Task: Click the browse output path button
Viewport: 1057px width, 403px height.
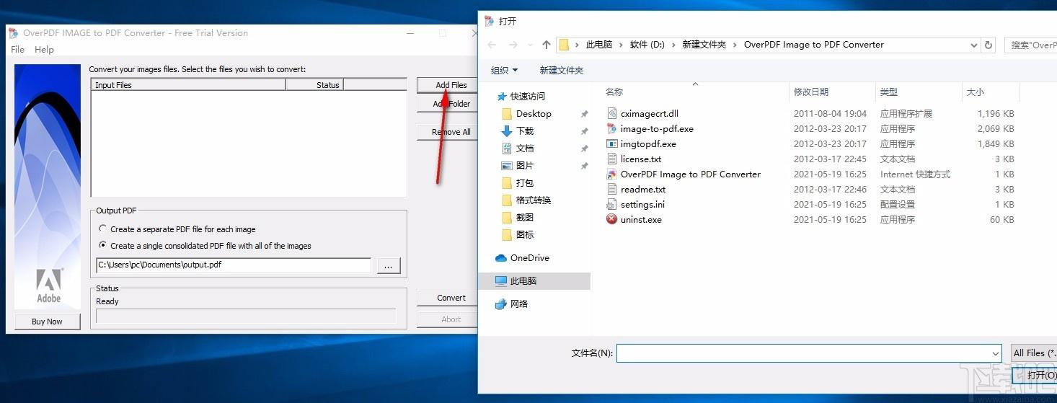Action: (388, 265)
